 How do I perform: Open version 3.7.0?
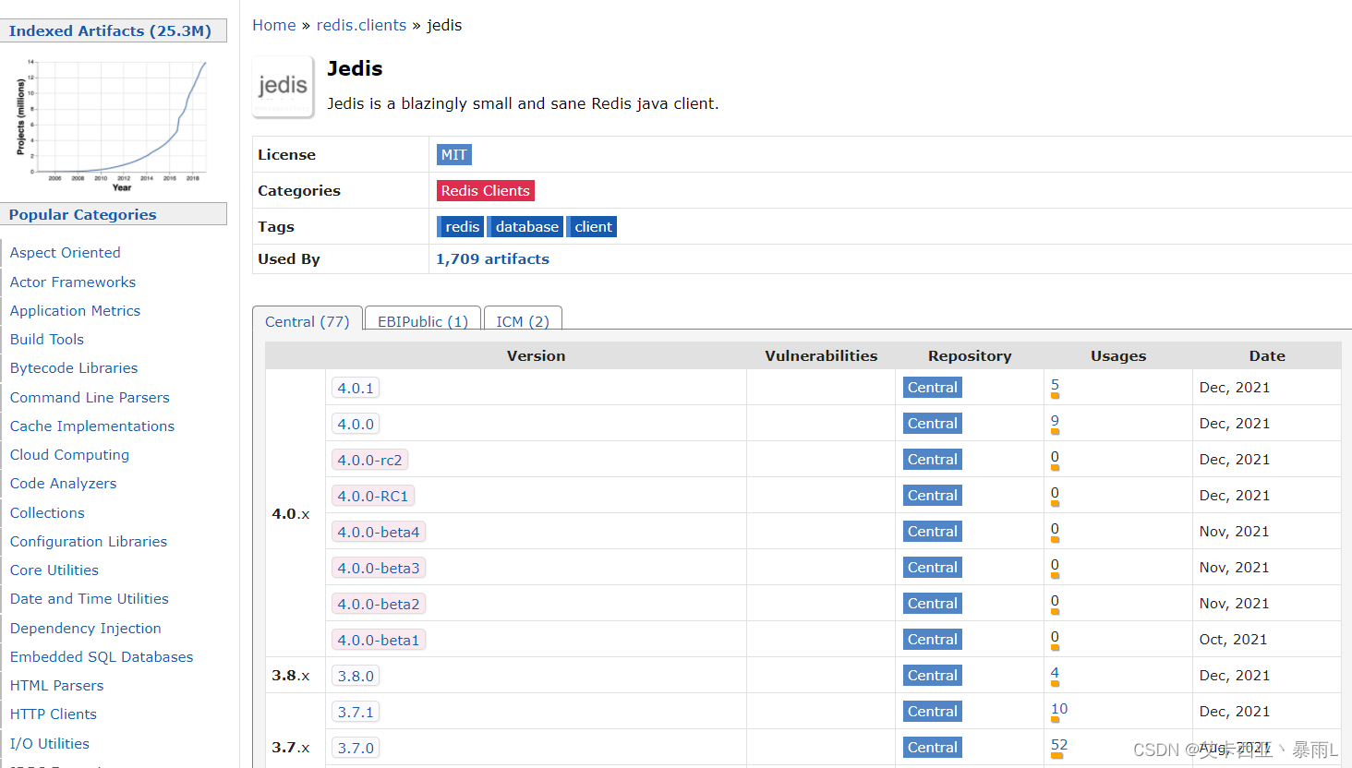356,749
